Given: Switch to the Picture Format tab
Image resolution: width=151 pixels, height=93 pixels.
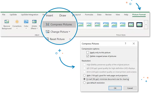Looking at the screenshot, I should tap(139, 15).
